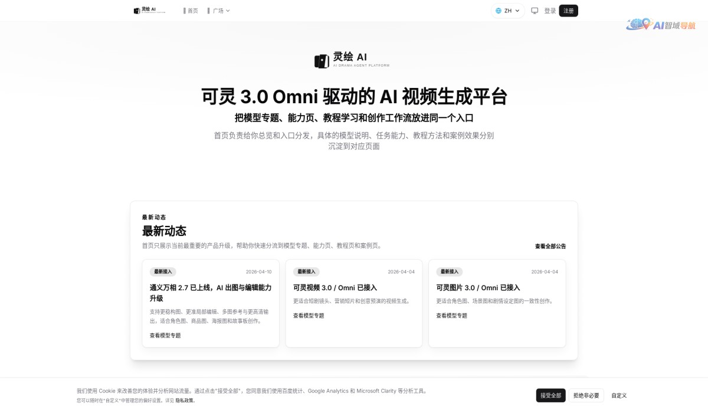Click the 登录 link
The width and height of the screenshot is (708, 413).
click(x=550, y=11)
